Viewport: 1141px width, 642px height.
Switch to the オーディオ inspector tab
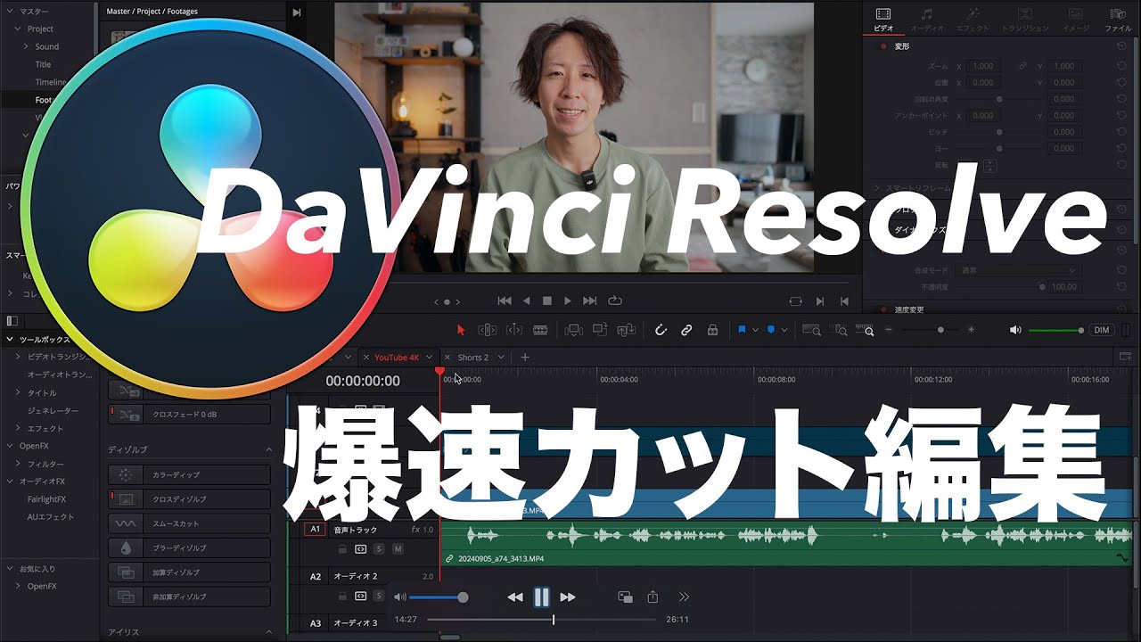927,20
